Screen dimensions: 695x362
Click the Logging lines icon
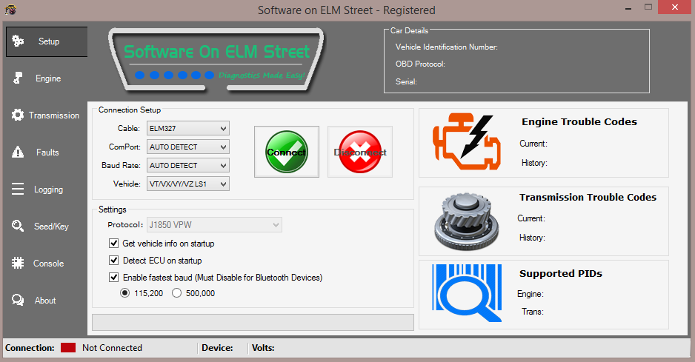(18, 190)
